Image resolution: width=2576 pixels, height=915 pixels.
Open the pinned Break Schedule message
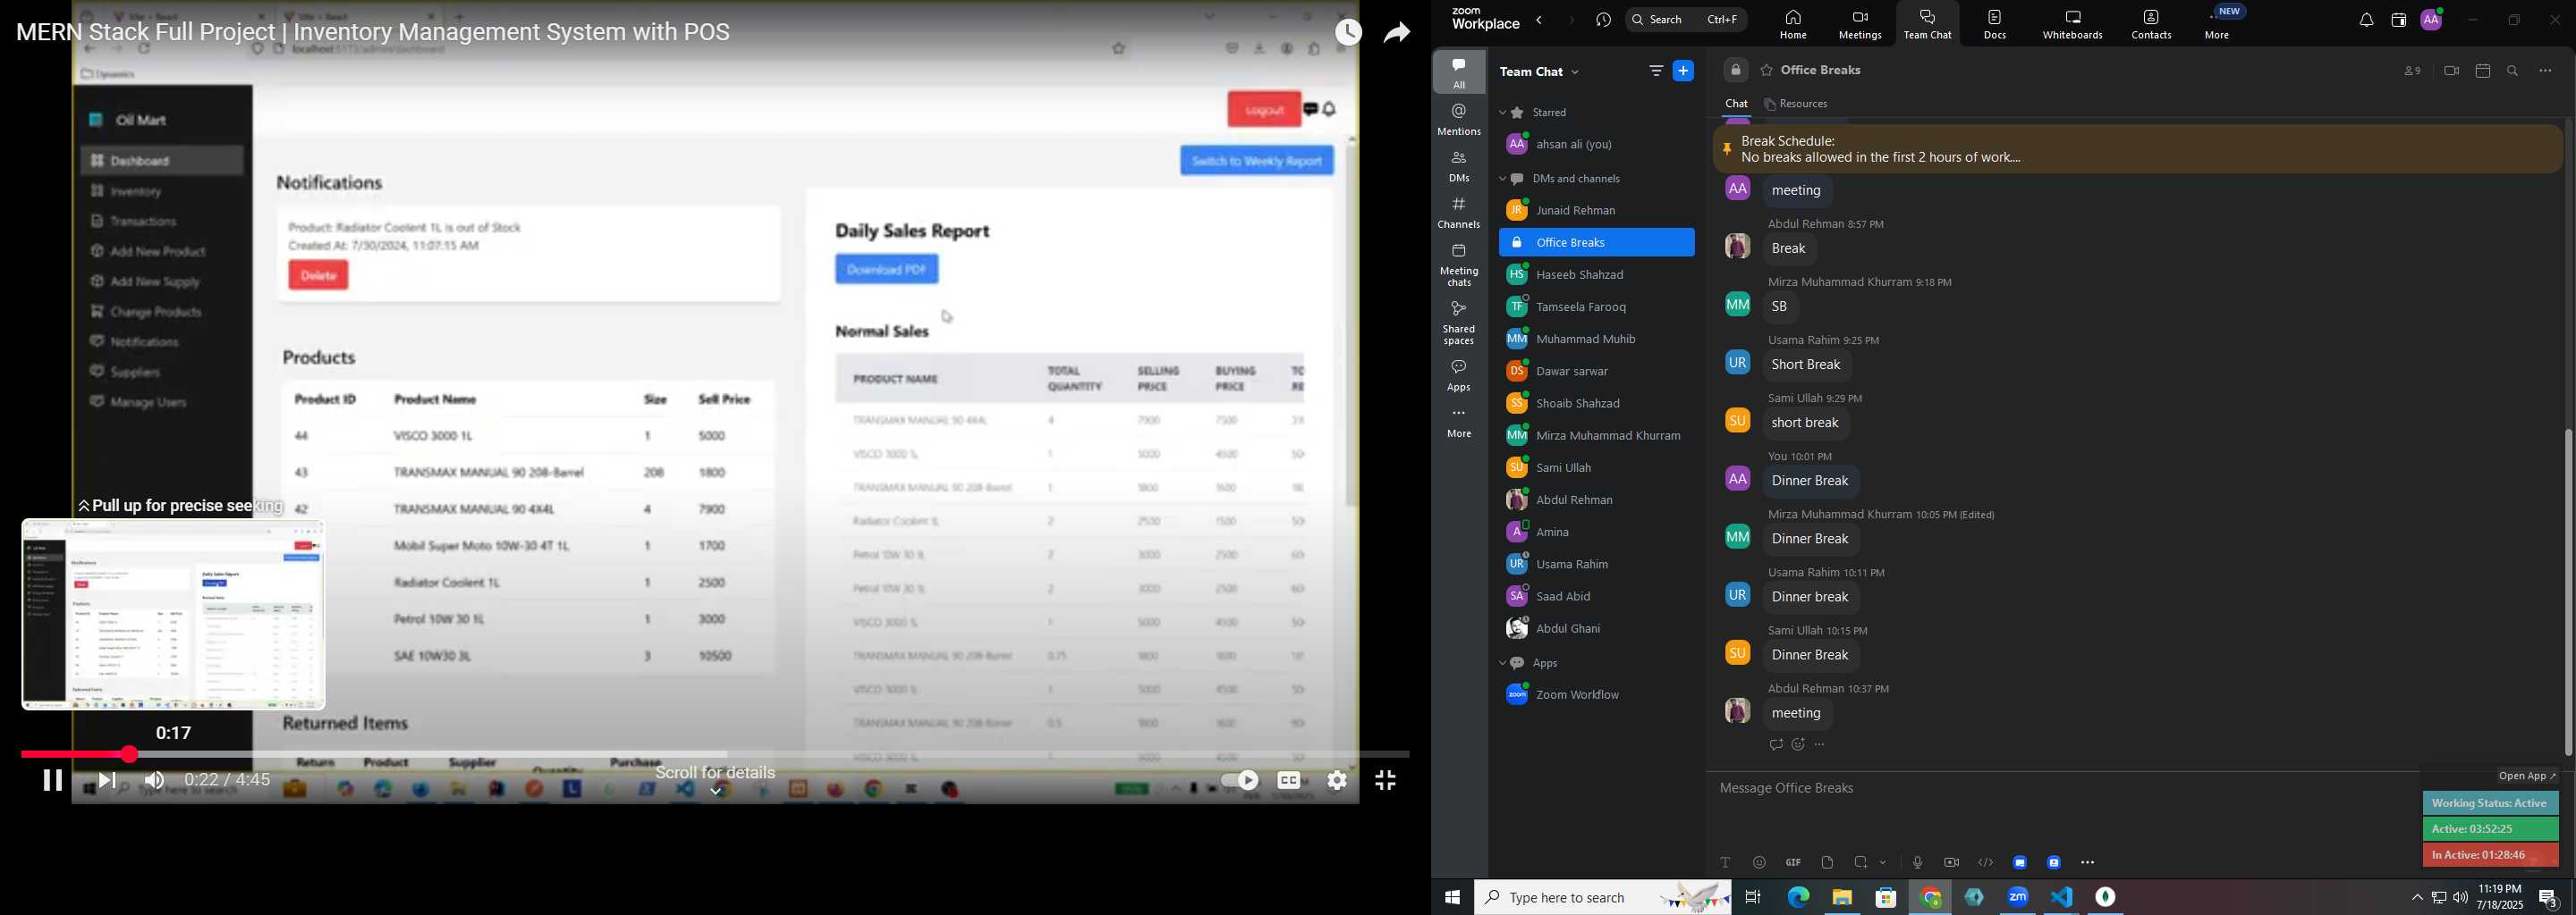click(x=2137, y=149)
